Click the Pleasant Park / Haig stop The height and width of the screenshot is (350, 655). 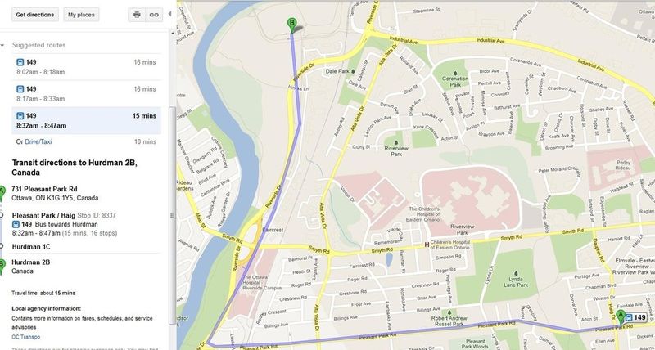[43, 215]
